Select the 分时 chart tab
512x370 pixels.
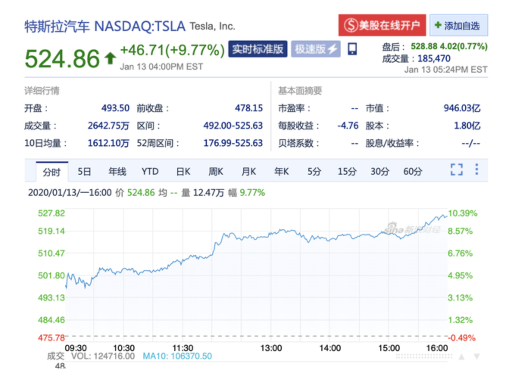point(52,172)
